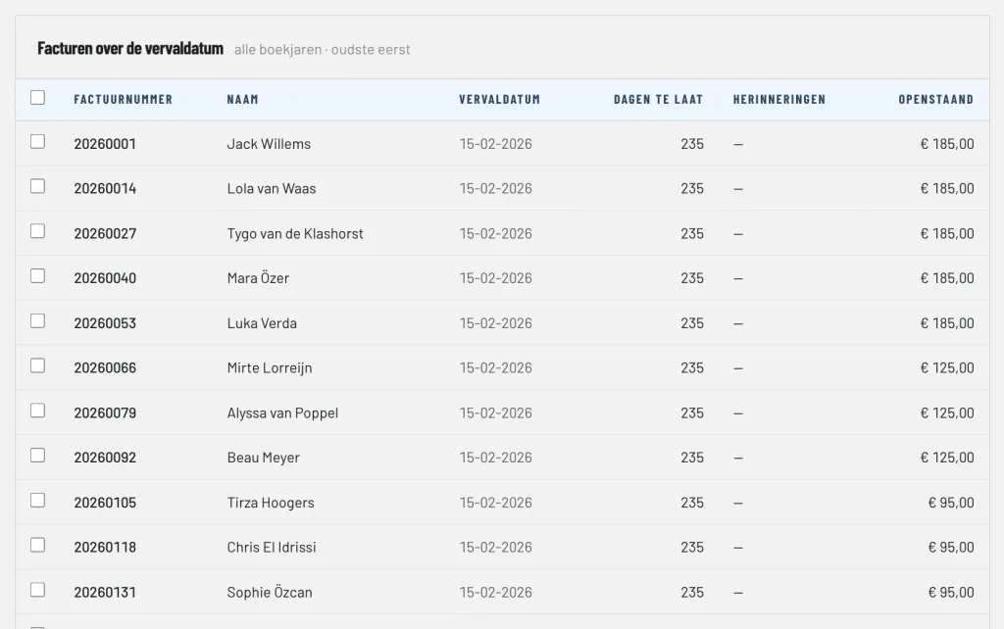Click the due date for Sophie Özcan

(x=495, y=592)
